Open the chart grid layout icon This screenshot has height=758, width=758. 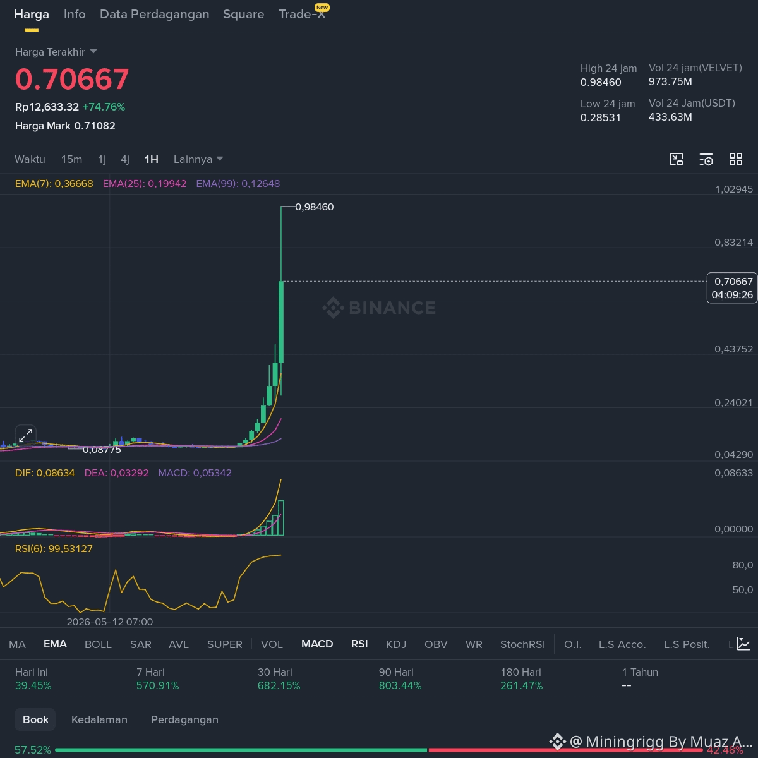736,159
